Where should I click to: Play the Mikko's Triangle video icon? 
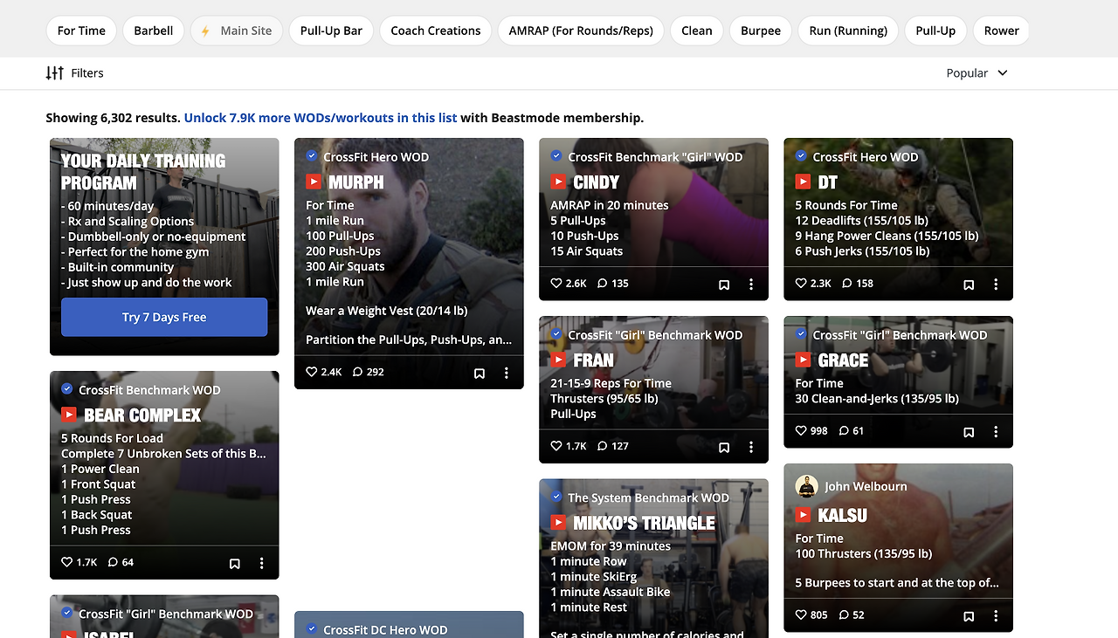(x=558, y=523)
